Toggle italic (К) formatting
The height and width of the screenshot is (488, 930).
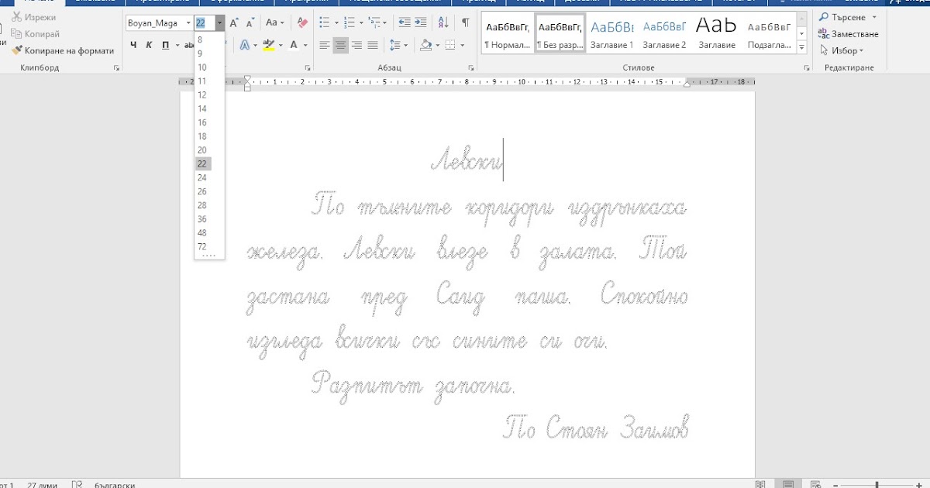tap(149, 46)
